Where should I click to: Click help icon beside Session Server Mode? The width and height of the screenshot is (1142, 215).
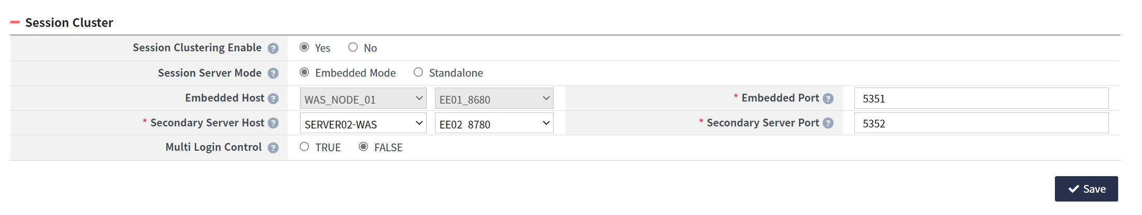pyautogui.click(x=273, y=74)
